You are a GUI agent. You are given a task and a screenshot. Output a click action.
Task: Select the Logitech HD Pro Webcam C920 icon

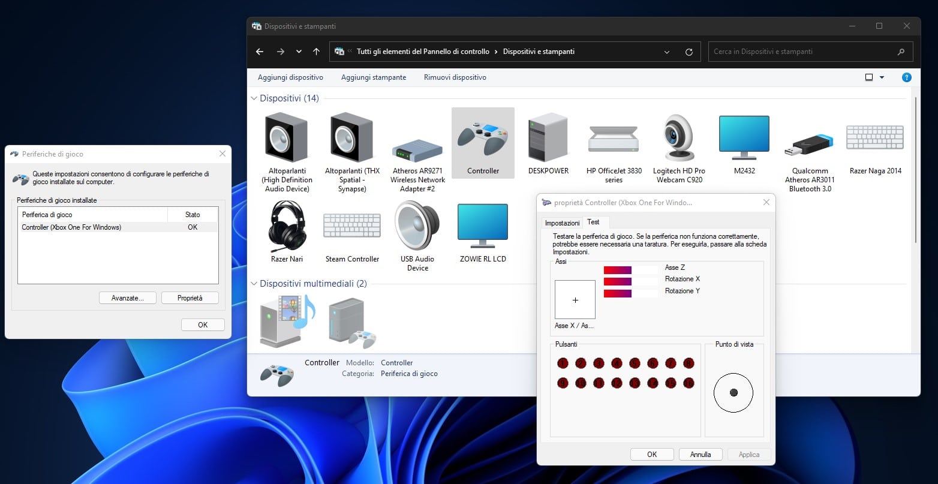(679, 137)
